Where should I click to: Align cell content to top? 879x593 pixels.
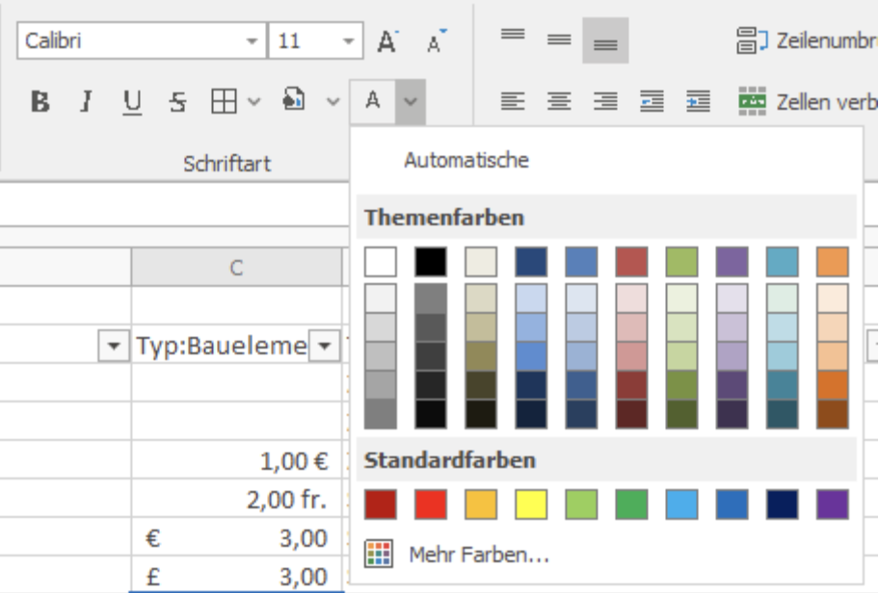(x=513, y=35)
